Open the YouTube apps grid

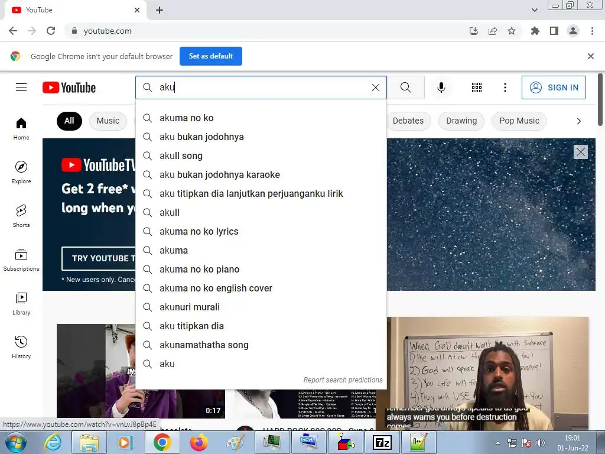pos(477,87)
